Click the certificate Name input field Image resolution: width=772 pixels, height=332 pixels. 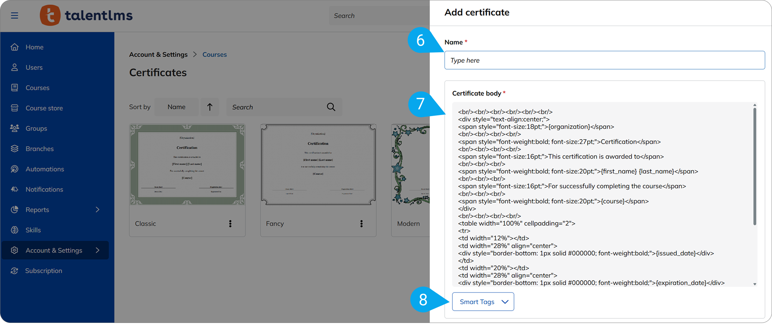click(604, 60)
